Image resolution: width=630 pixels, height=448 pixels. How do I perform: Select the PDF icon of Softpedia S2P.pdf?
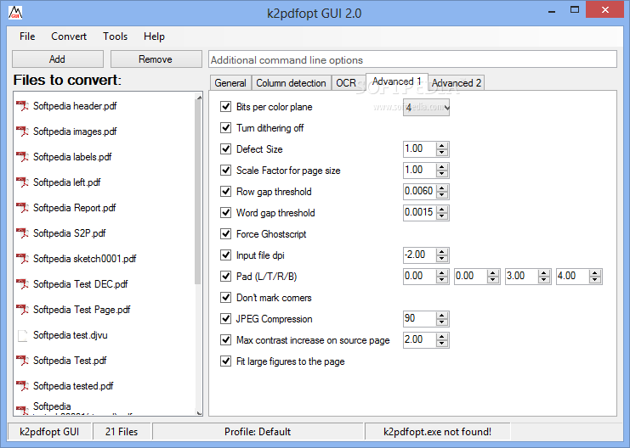[22, 233]
